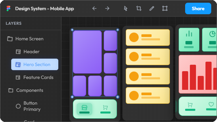Click the first yellow list card

pyautogui.click(x=148, y=37)
